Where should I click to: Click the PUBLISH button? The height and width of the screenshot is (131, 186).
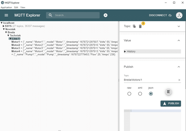171,104
